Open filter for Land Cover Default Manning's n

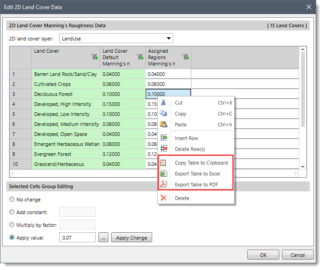coord(140,57)
